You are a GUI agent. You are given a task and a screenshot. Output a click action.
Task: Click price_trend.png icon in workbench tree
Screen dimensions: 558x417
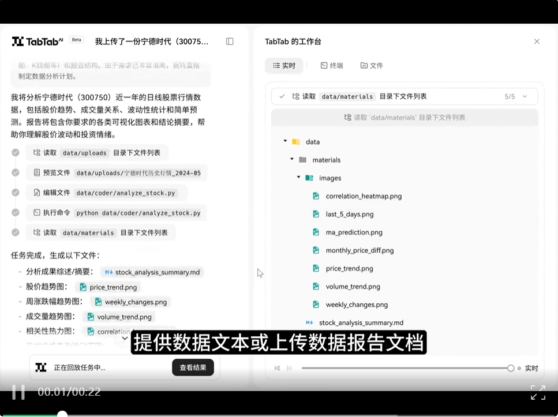[x=316, y=268]
